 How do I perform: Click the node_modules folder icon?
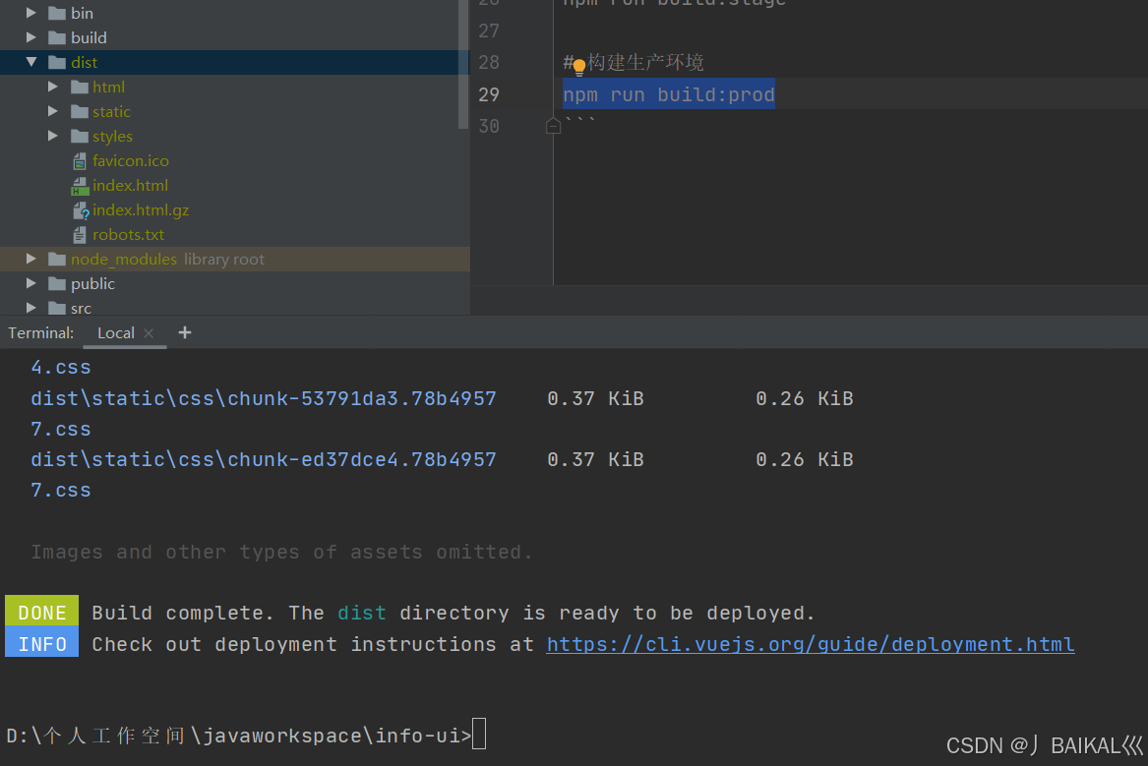click(x=57, y=259)
